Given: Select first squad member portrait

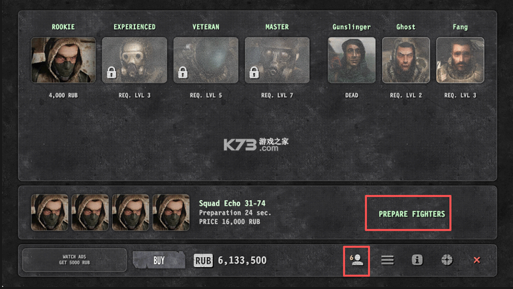Looking at the screenshot, I should click(x=49, y=212).
